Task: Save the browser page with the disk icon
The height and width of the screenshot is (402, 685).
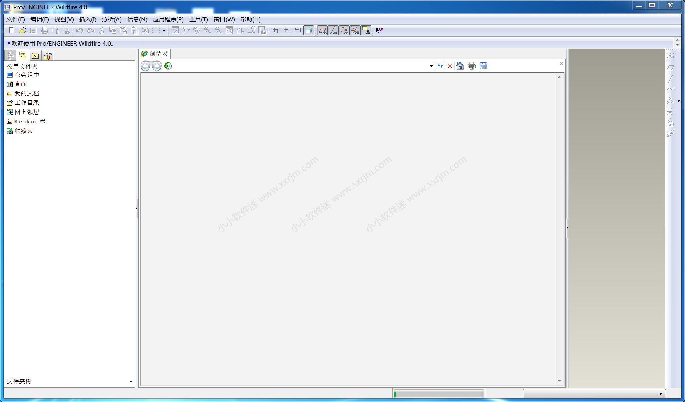Action: (x=483, y=66)
